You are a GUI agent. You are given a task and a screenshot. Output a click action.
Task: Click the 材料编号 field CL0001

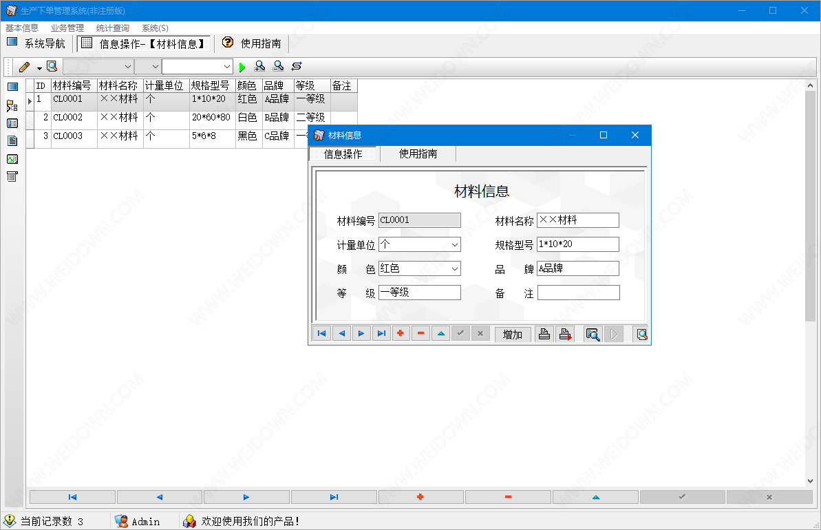pos(419,220)
